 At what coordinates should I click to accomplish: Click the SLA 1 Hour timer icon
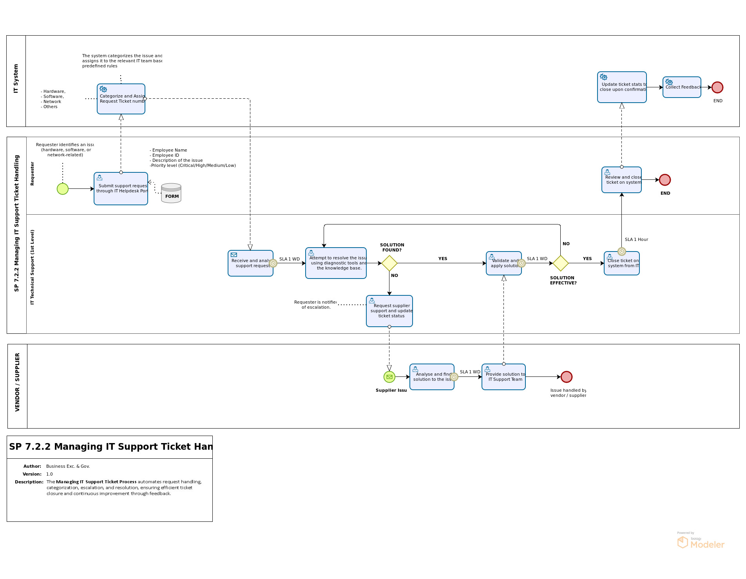(x=621, y=252)
